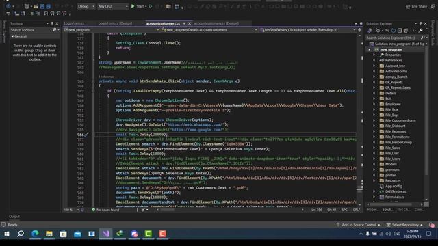This screenshot has width=438, height=246.
Task: Select the Employee folder
Action: (393, 104)
